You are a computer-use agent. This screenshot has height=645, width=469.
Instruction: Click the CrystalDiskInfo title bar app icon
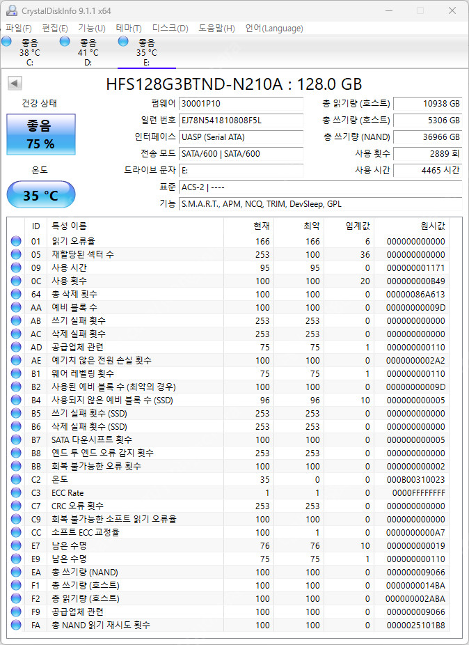point(12,10)
